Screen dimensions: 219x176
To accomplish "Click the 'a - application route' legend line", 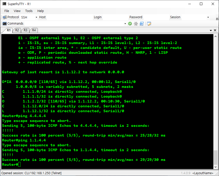I will (42, 57).
